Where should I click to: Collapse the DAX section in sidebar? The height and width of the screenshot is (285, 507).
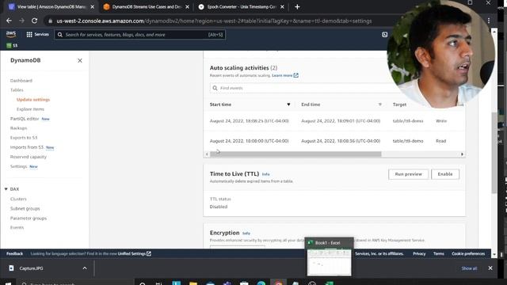pos(6,189)
